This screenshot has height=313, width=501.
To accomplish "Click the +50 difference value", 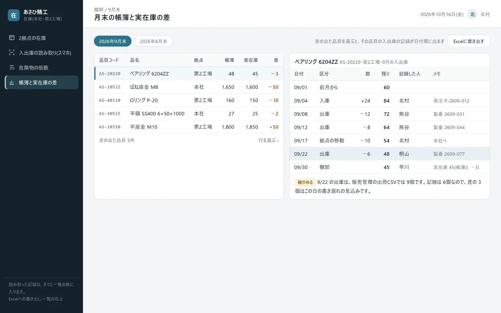I will click(274, 127).
